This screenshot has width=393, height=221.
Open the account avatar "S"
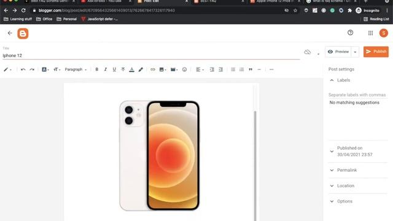tap(383, 33)
